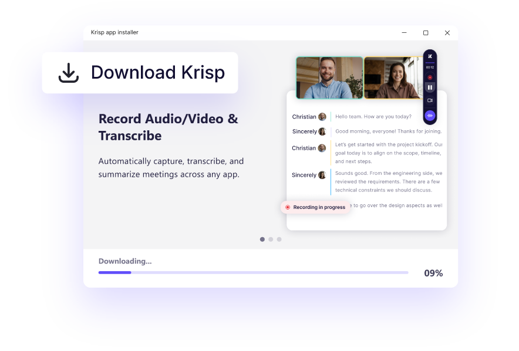Click the Download Krisp button
This screenshot has height=351, width=519.
140,73
